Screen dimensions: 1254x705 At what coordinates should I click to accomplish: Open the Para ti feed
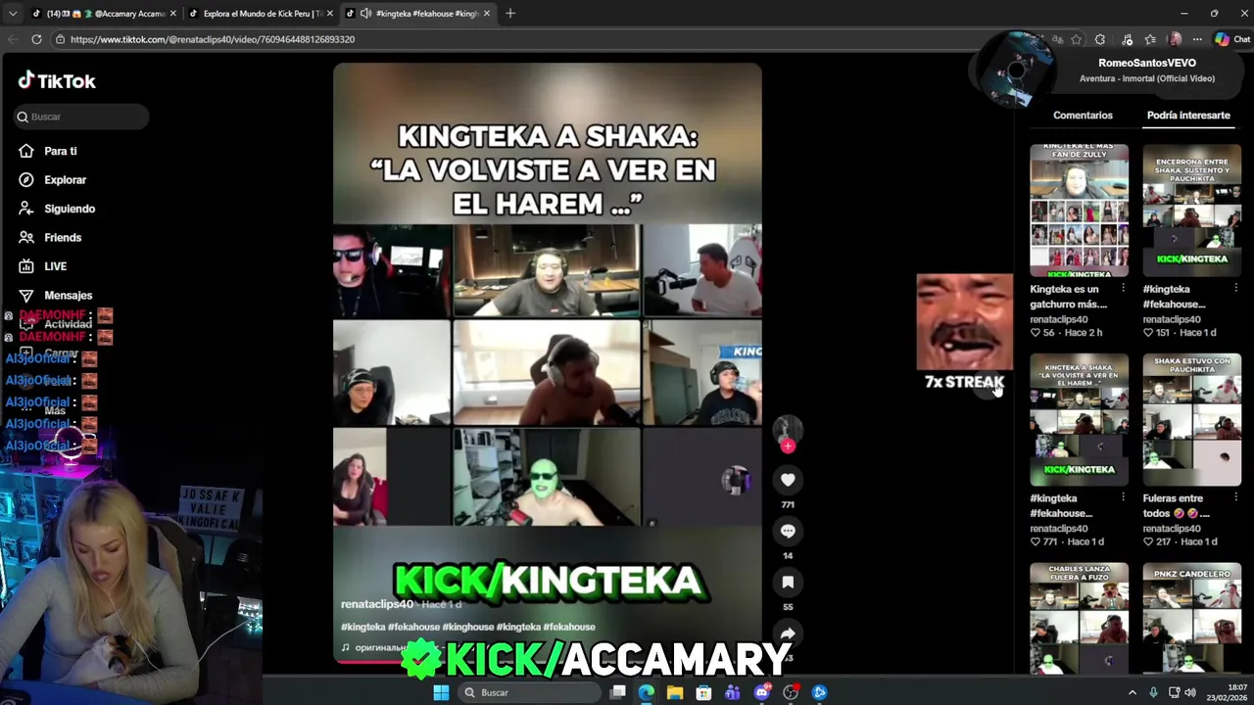pyautogui.click(x=60, y=151)
